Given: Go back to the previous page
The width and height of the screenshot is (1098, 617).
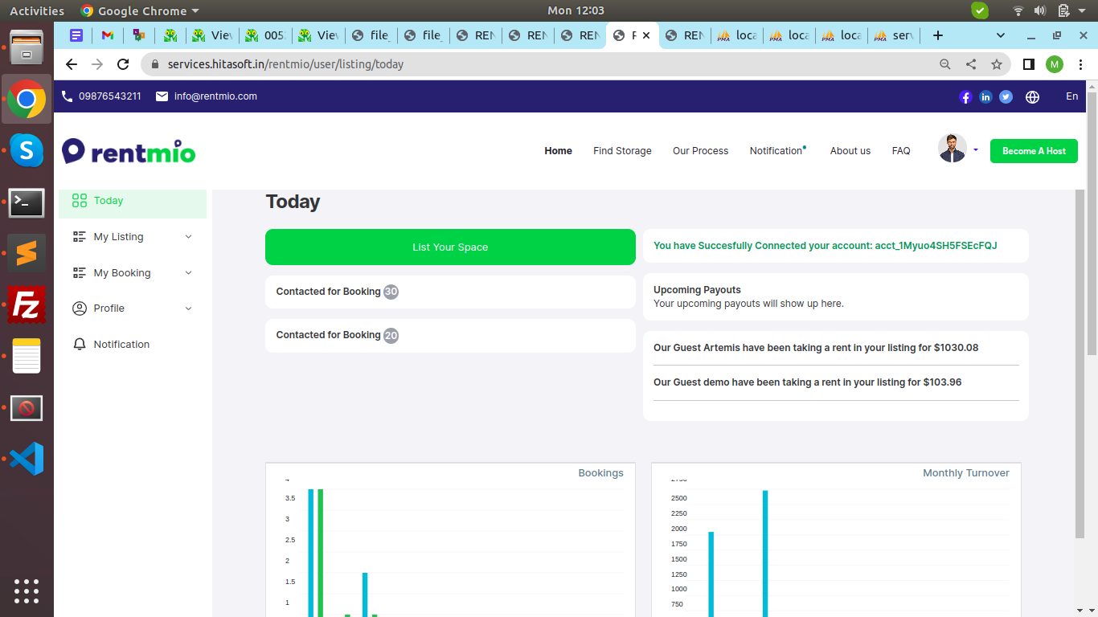Looking at the screenshot, I should click(x=72, y=64).
